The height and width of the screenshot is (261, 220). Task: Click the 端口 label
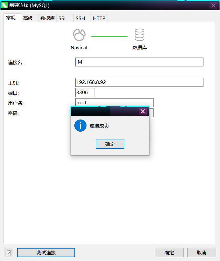[x=13, y=93]
